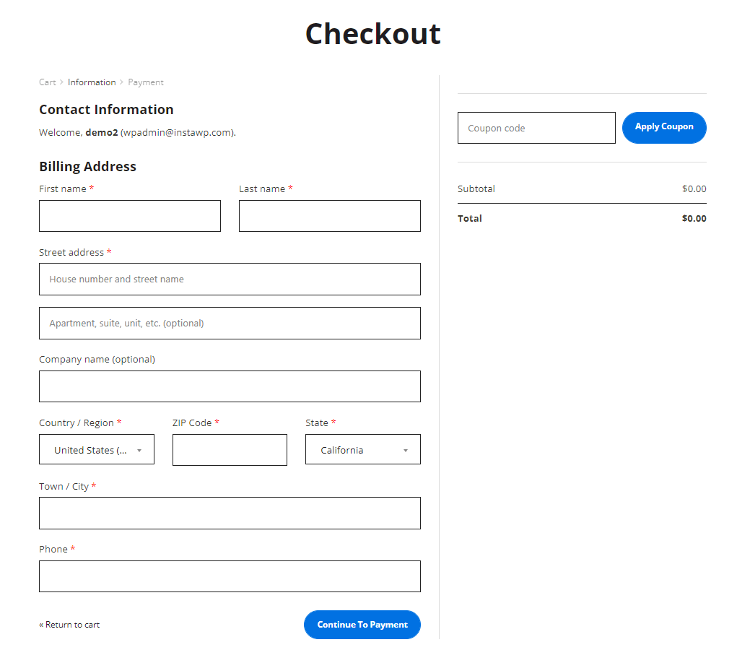Open the State dropdown showing California

[363, 449]
